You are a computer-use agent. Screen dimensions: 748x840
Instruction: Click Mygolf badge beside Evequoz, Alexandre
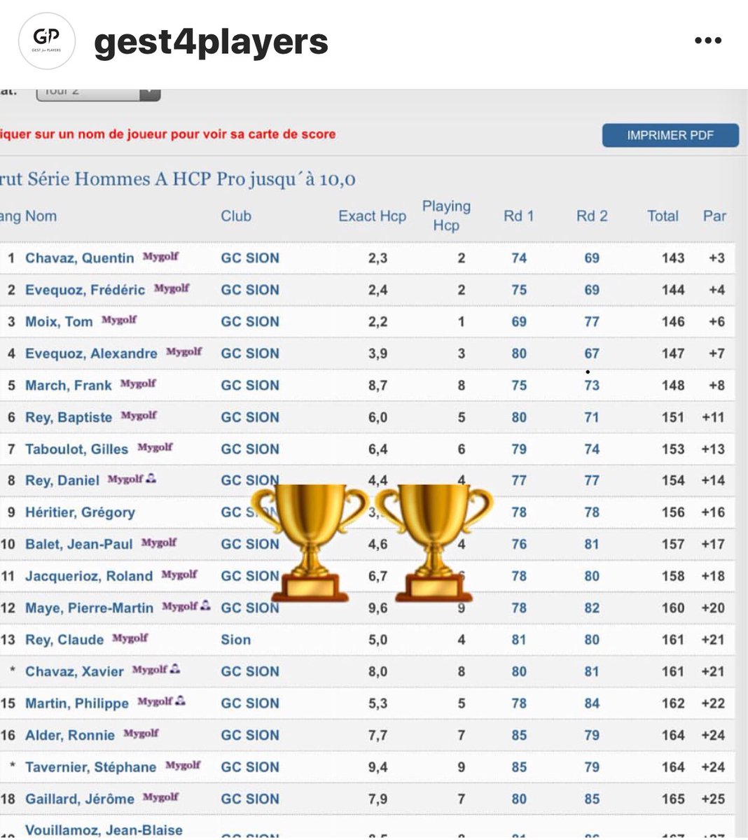tap(183, 351)
